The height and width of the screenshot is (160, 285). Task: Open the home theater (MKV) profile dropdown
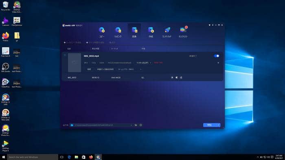(129, 69)
